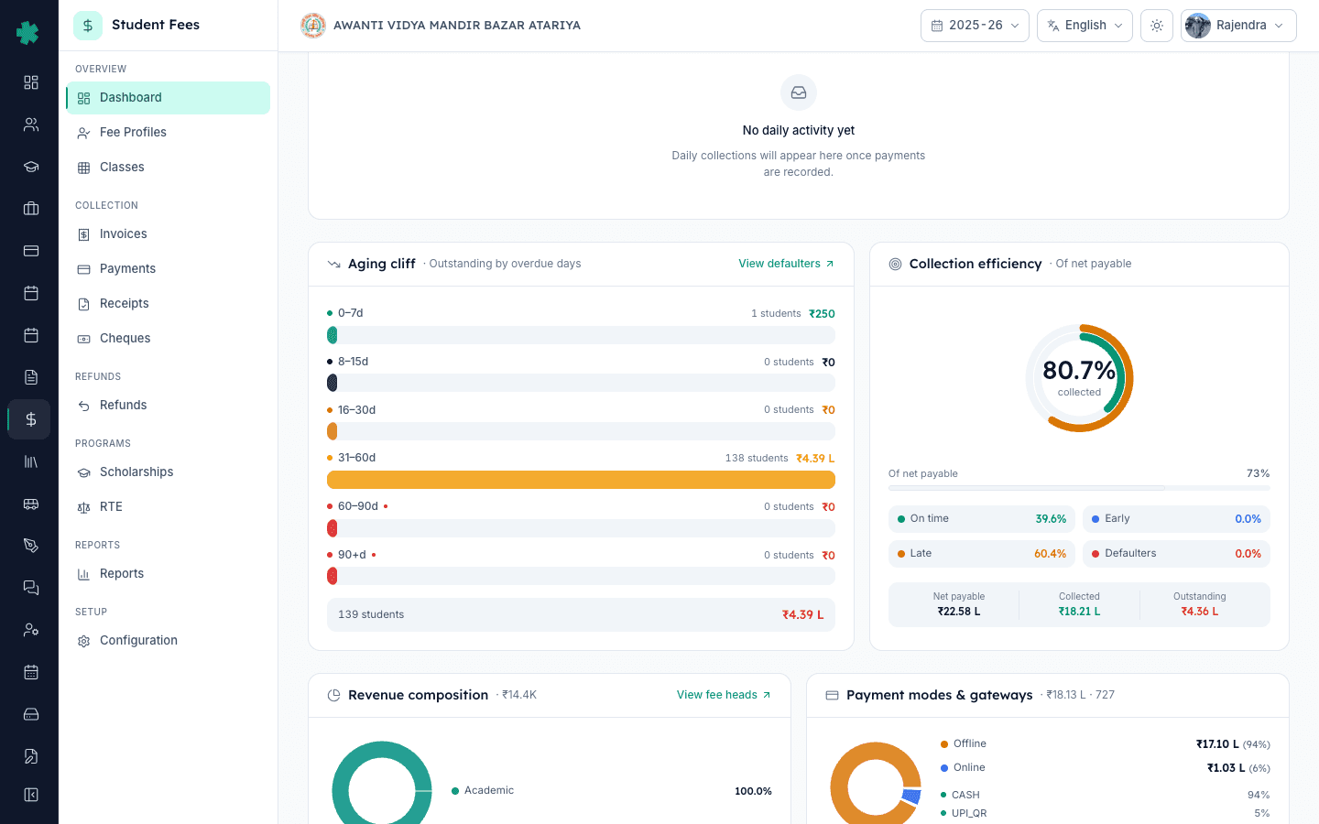
Task: Click the graduation cap icon in left rail
Action: 30,167
